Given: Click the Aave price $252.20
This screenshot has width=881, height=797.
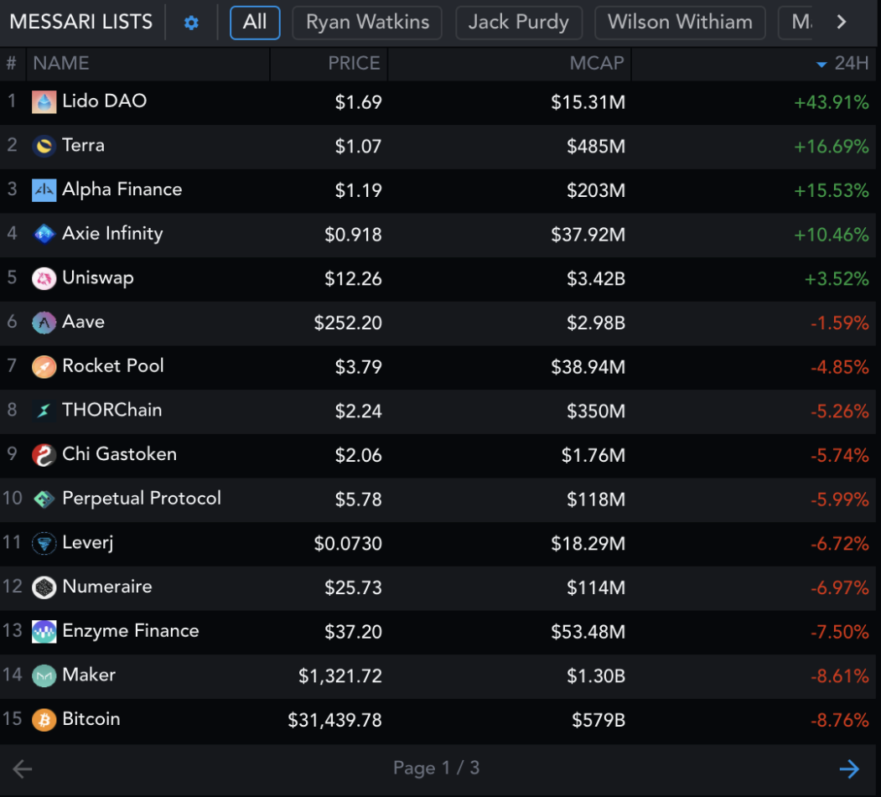Looking at the screenshot, I should (348, 323).
